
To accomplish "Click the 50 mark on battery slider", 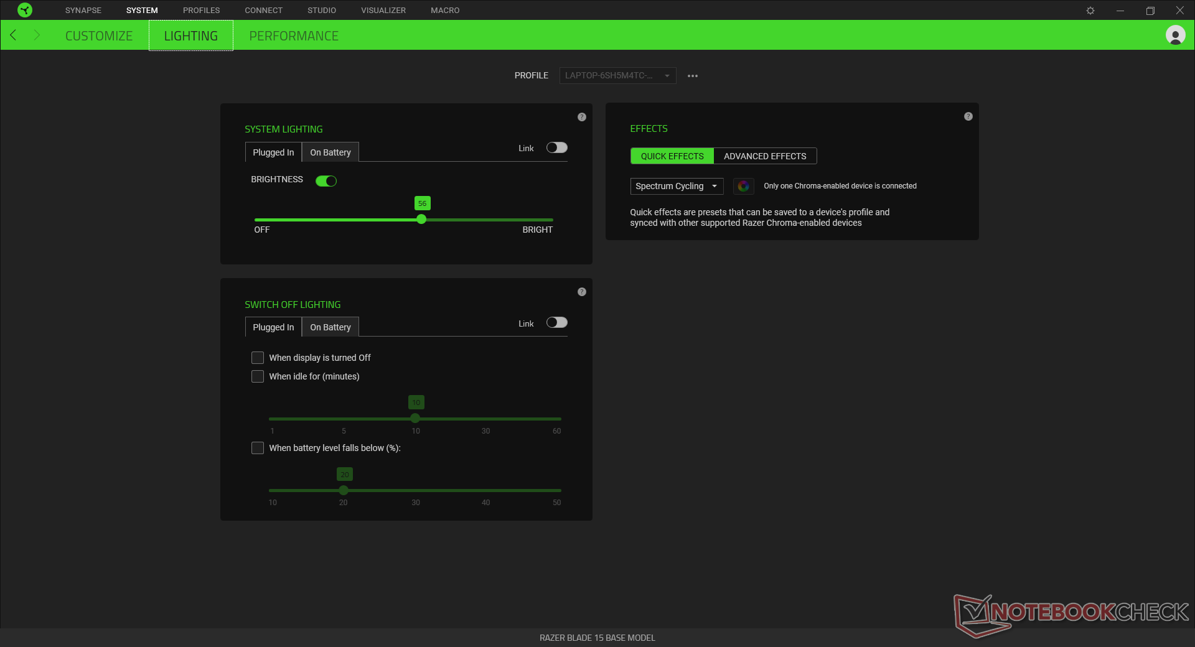I will [556, 503].
